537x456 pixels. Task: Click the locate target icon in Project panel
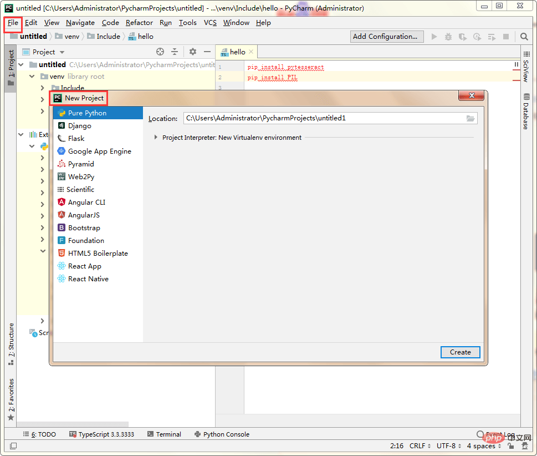pyautogui.click(x=160, y=52)
